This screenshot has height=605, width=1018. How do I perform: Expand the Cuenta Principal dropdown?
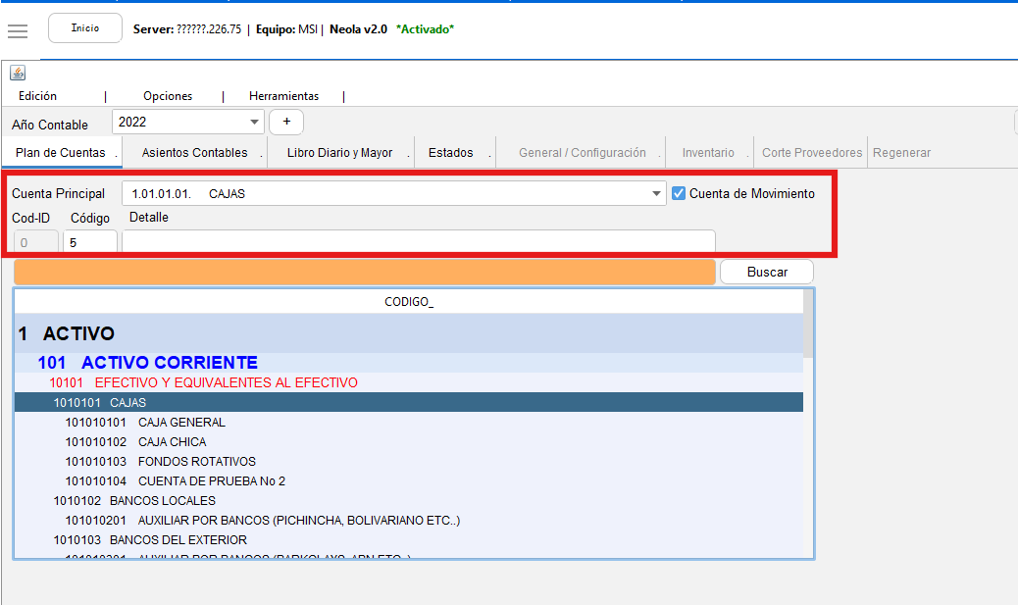(x=657, y=194)
